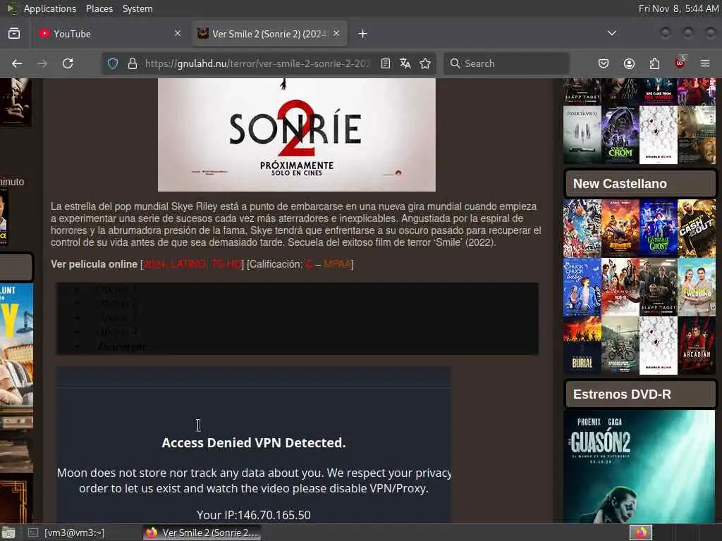Image resolution: width=722 pixels, height=541 pixels.
Task: Click the Firefox workspace switcher icon
Action: pos(641,533)
